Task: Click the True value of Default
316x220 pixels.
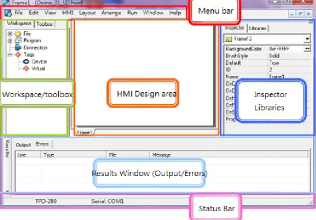Action: click(274, 63)
